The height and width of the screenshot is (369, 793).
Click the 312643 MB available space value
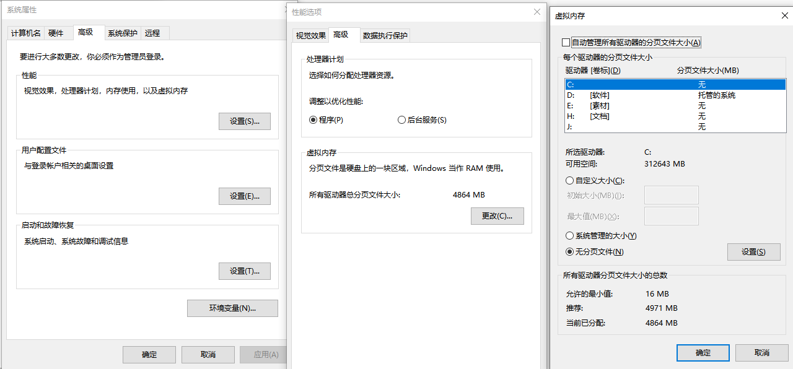click(665, 164)
